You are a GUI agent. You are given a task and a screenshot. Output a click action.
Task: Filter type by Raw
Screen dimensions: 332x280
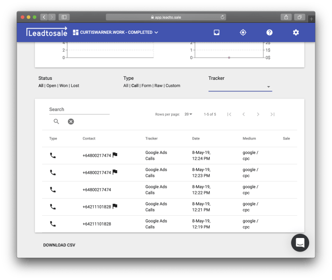point(158,86)
